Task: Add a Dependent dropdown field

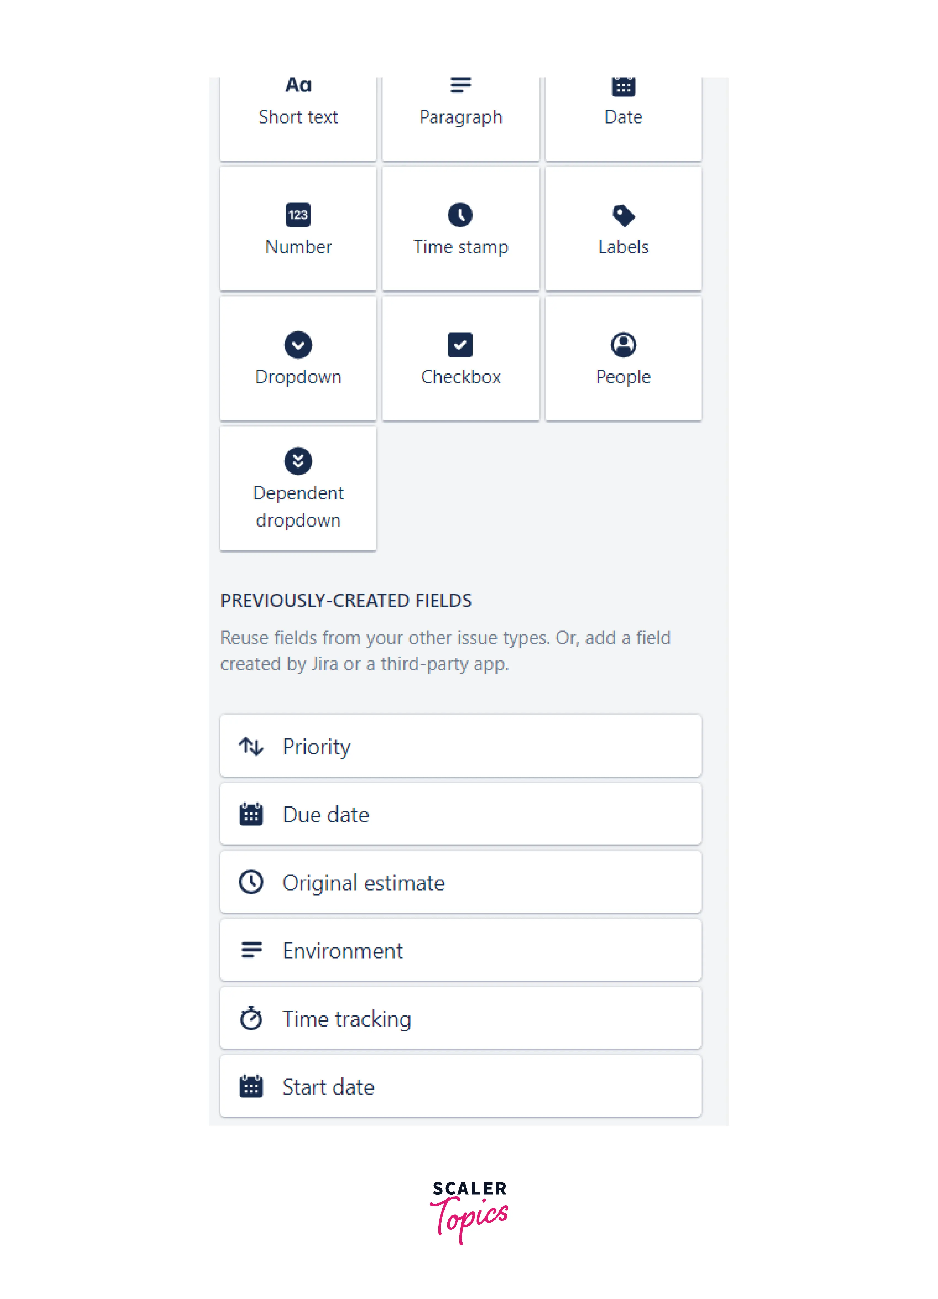Action: pyautogui.click(x=298, y=488)
